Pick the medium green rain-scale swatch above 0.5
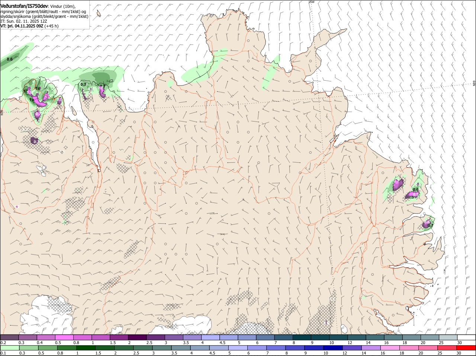This screenshot has width=476, height=356. pyautogui.click(x=48, y=348)
